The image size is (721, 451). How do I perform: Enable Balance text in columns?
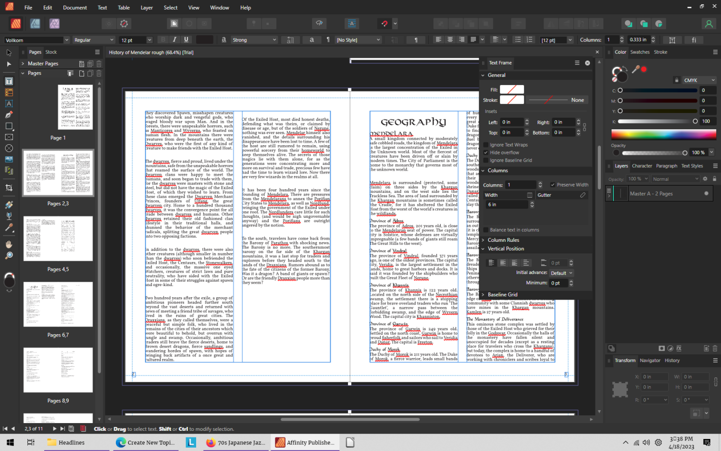[x=486, y=229]
